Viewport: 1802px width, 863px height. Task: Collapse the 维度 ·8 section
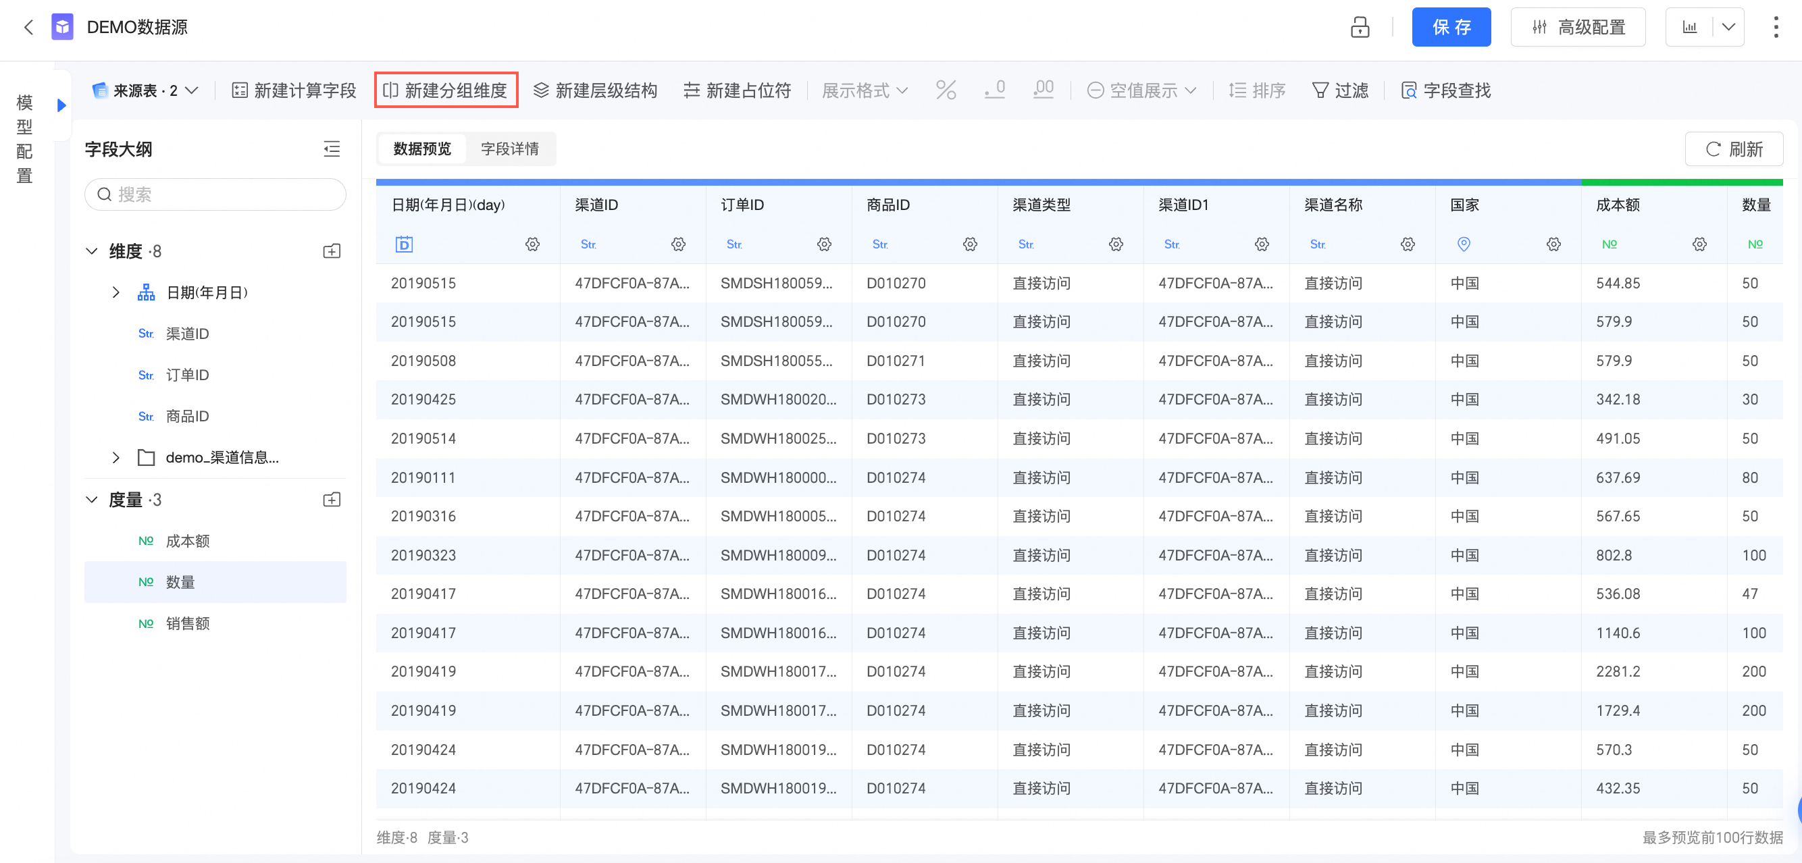(92, 251)
